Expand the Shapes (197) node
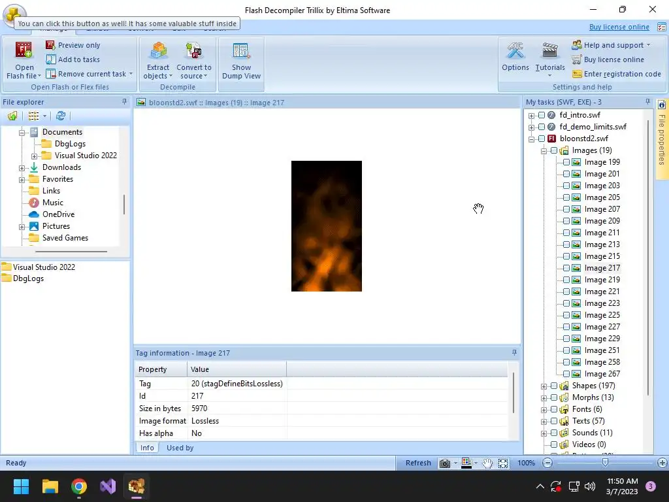 click(x=544, y=386)
